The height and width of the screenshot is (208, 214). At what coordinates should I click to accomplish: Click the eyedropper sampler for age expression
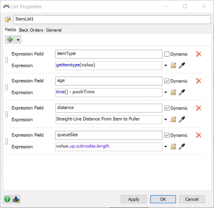tap(182, 92)
